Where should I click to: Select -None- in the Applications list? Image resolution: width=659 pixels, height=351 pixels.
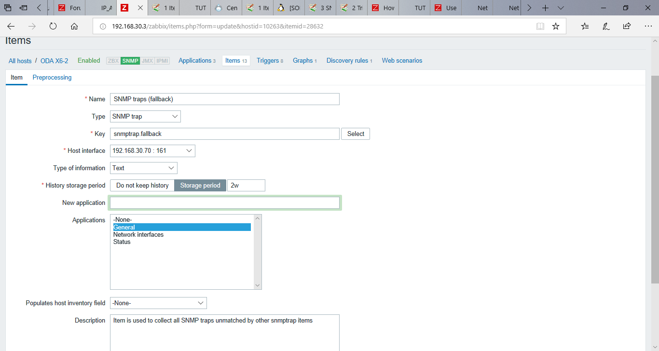click(x=182, y=220)
